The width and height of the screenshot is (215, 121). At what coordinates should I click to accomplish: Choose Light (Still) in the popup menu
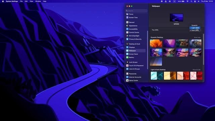tap(195, 28)
